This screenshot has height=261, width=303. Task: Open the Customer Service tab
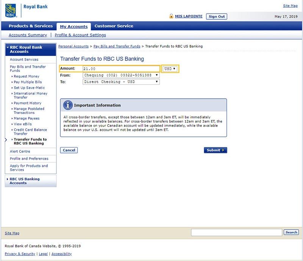point(114,26)
